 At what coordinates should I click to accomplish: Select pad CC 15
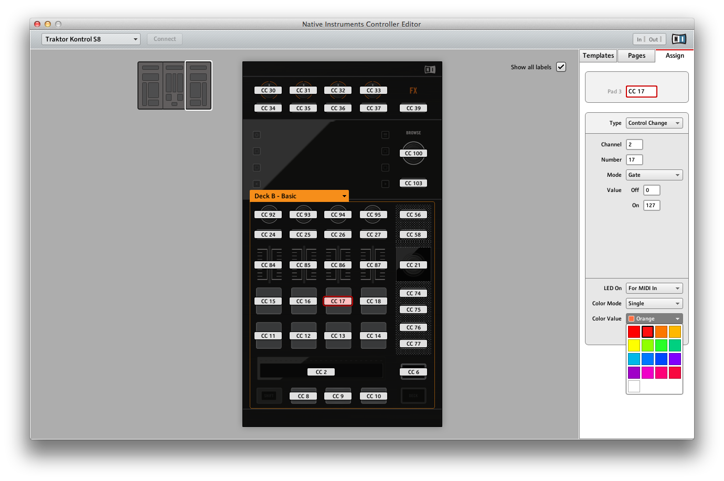[268, 301]
